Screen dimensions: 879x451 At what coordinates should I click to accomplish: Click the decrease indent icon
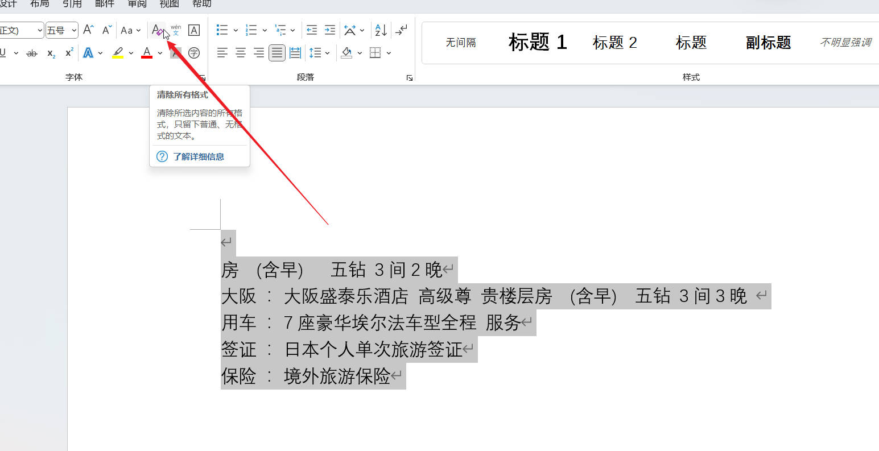coord(312,30)
